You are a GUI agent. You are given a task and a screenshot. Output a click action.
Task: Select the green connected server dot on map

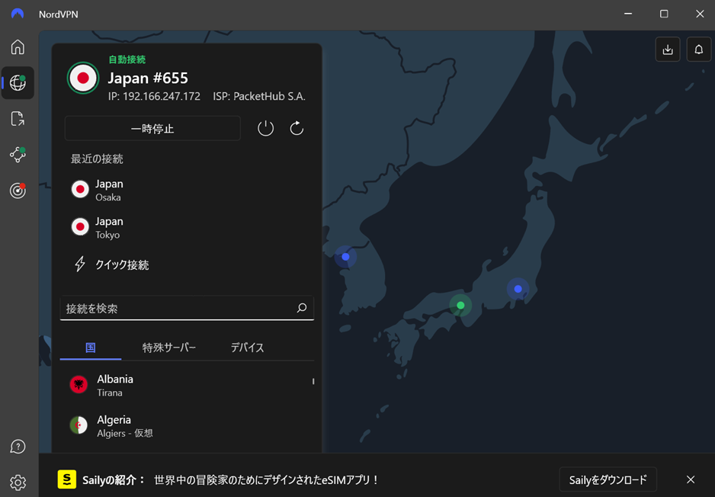(460, 306)
